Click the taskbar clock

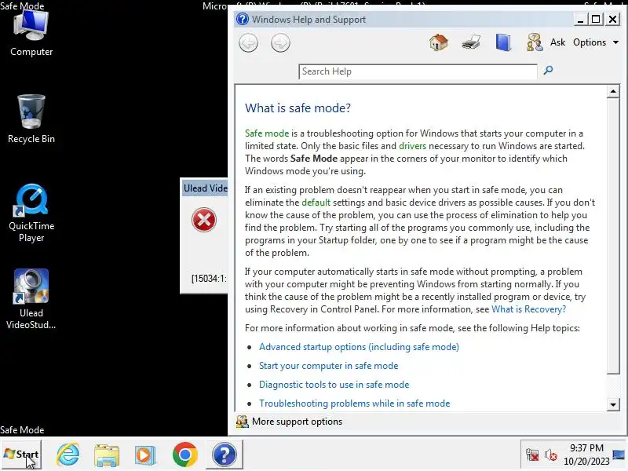586,455
